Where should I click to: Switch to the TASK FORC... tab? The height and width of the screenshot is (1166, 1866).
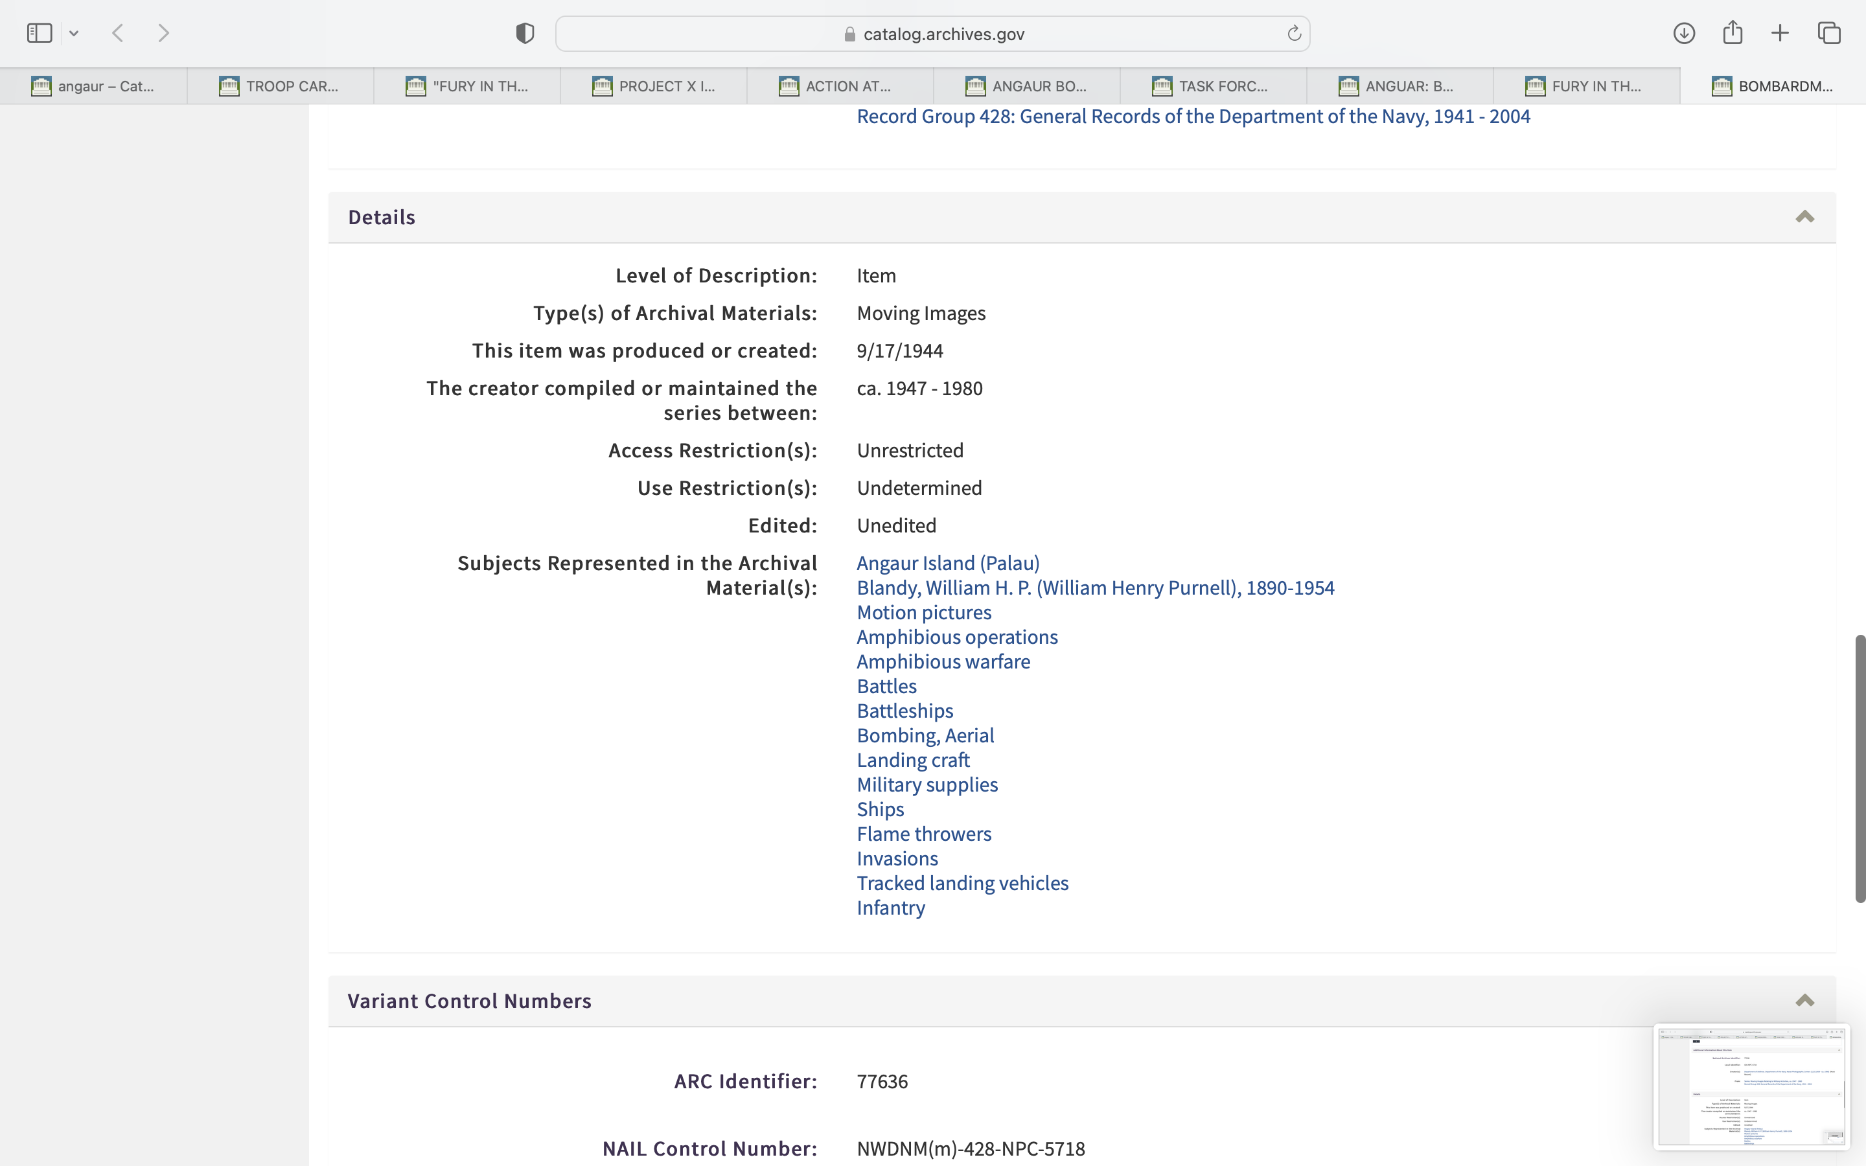1214,86
